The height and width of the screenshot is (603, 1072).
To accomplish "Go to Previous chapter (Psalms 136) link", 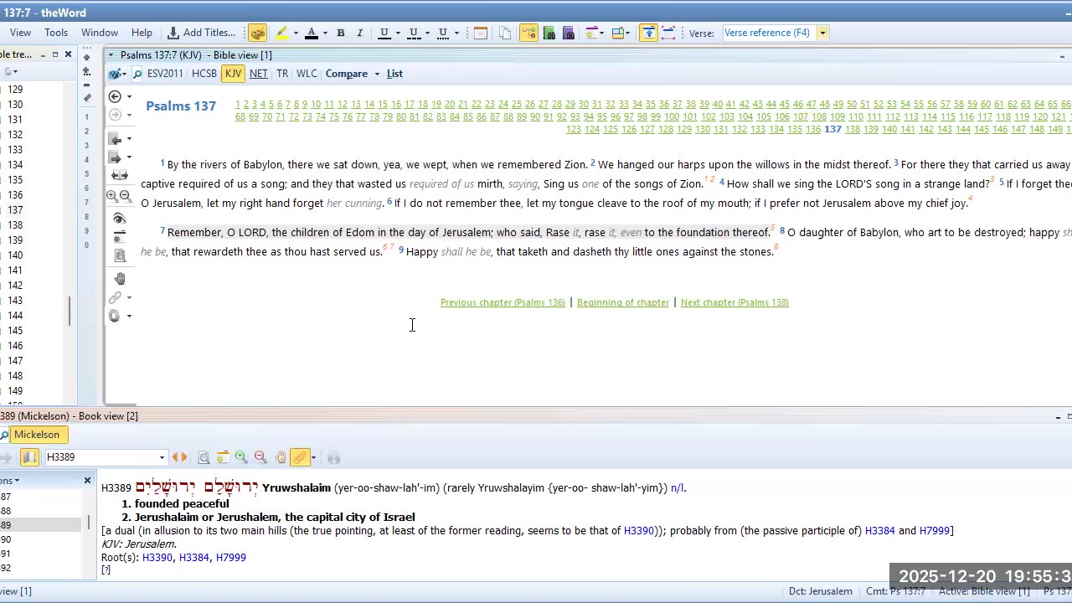I will (502, 302).
